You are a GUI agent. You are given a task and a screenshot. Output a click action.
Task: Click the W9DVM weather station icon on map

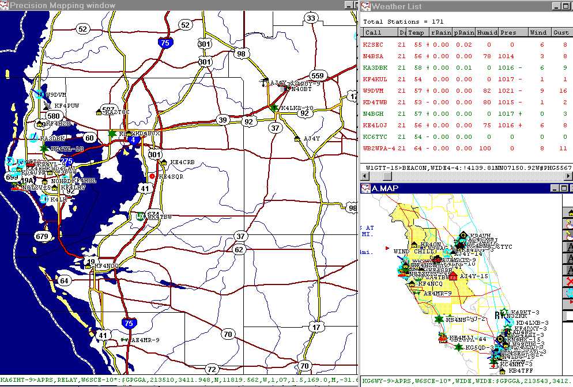pos(39,94)
